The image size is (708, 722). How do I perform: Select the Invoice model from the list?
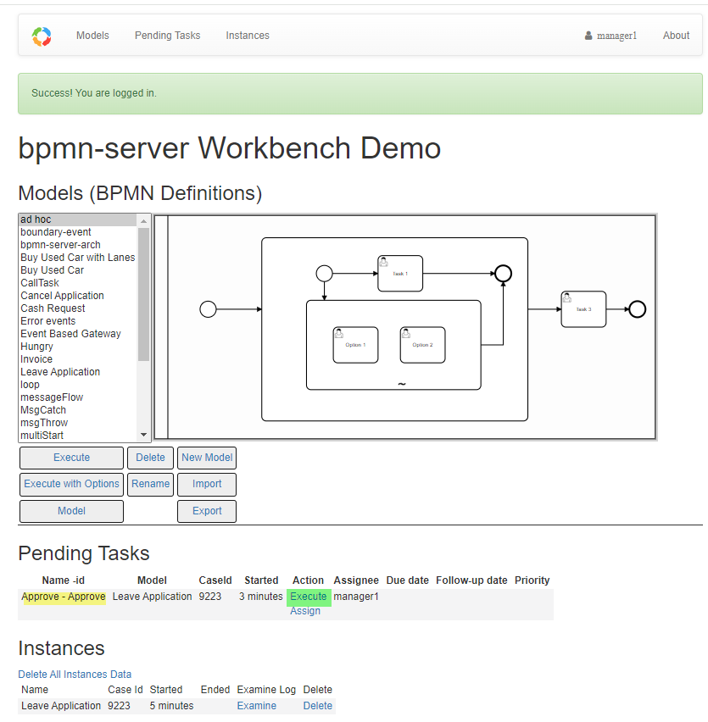pyautogui.click(x=36, y=358)
